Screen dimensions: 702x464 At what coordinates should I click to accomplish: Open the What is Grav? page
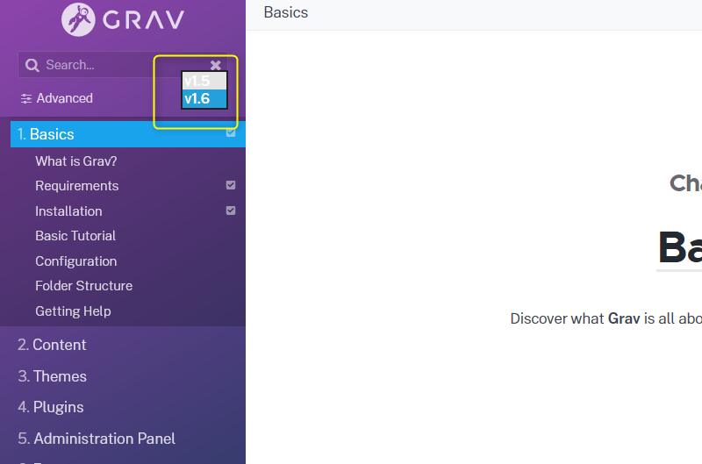click(x=76, y=161)
